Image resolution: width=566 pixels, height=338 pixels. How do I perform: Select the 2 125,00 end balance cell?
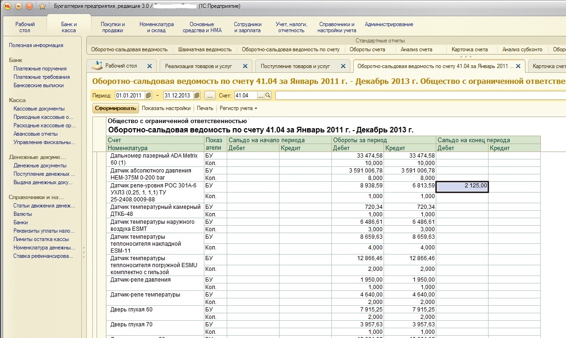(462, 187)
